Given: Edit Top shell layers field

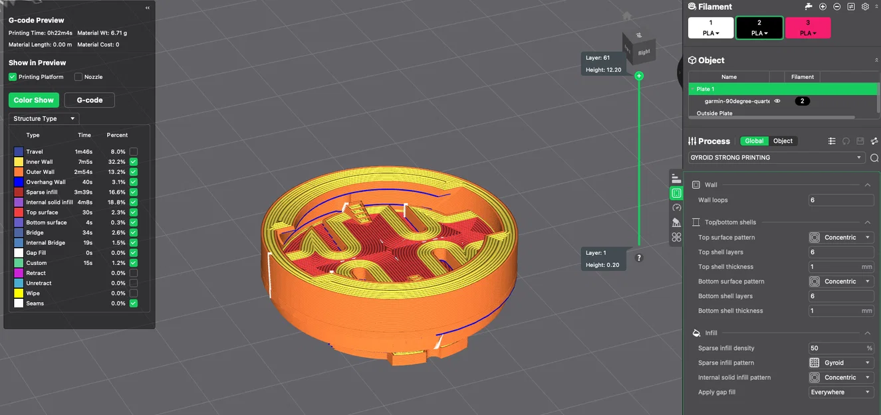Looking at the screenshot, I should pos(841,252).
